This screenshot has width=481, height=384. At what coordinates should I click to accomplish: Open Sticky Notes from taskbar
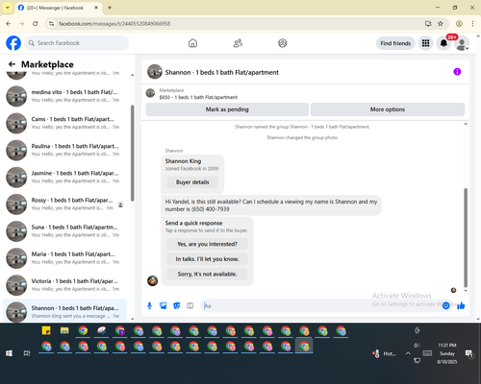point(46,330)
